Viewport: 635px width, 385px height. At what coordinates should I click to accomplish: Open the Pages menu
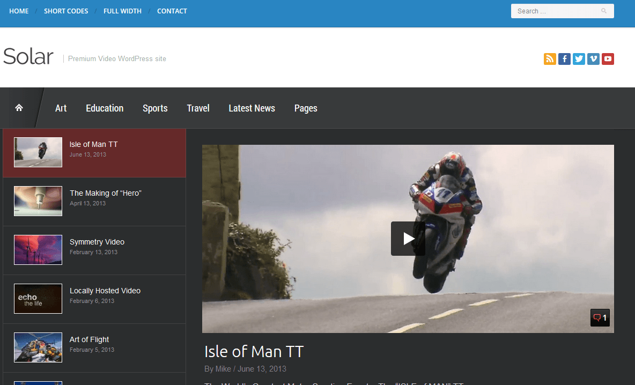click(306, 108)
